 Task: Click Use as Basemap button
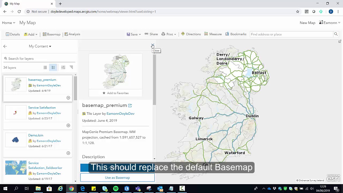tap(117, 177)
